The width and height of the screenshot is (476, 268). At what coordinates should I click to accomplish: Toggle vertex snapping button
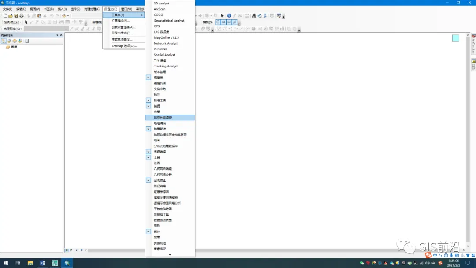point(229,22)
